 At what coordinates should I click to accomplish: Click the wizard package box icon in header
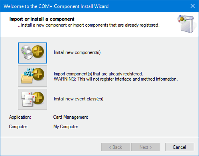coord(186,24)
